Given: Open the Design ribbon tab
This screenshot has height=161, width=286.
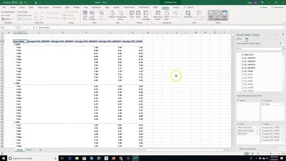Looking at the screenshot, I should (176, 8).
